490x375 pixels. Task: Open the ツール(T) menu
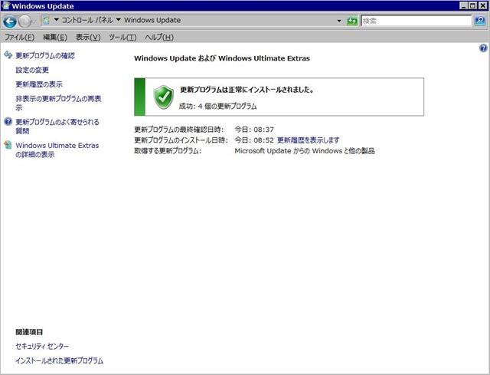[122, 38]
